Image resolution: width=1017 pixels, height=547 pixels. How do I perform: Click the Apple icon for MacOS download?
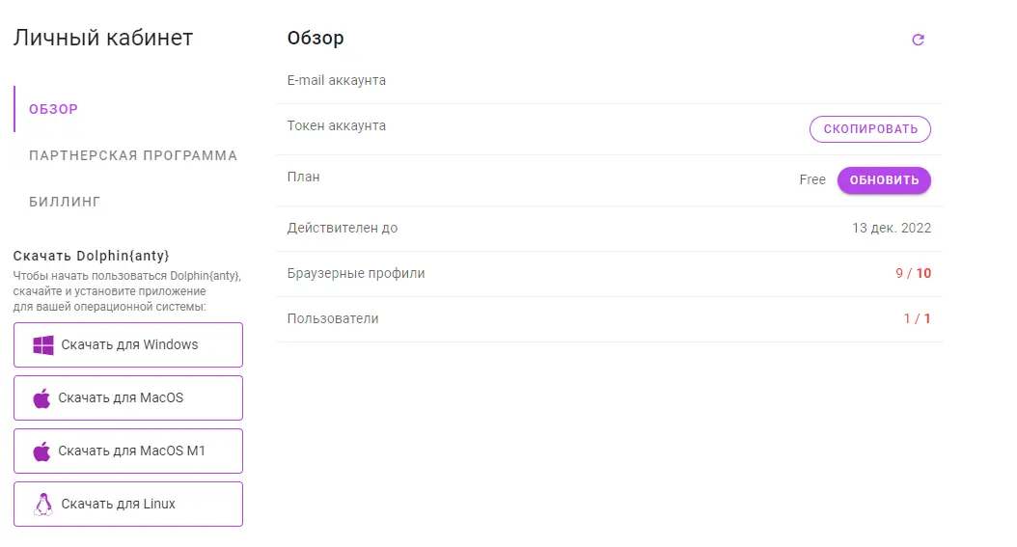pyautogui.click(x=41, y=397)
